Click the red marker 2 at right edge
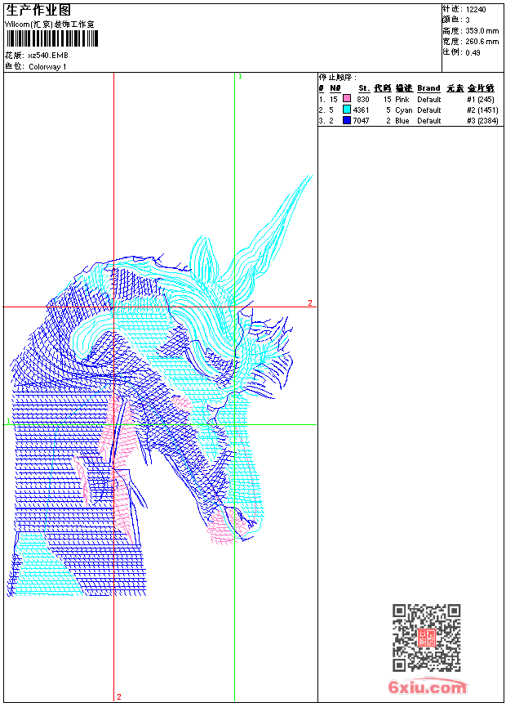Image resolution: width=506 pixels, height=703 pixels. 310,303
